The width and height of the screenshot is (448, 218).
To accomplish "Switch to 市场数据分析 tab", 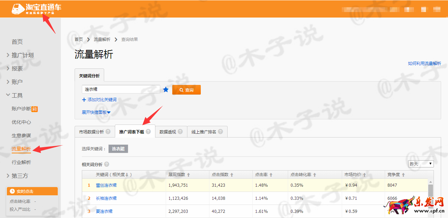I will [x=91, y=132].
